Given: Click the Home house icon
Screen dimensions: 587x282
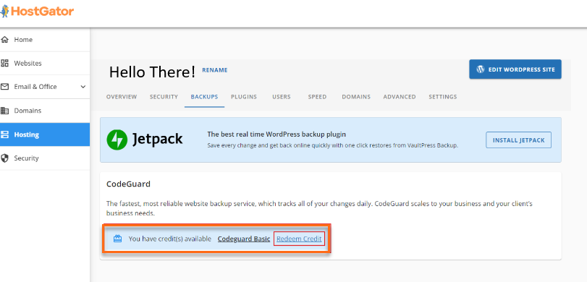Looking at the screenshot, I should [x=4, y=39].
